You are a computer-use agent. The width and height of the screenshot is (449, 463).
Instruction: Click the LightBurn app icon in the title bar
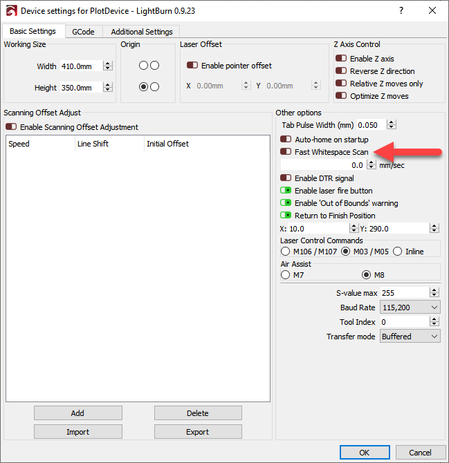[x=11, y=11]
